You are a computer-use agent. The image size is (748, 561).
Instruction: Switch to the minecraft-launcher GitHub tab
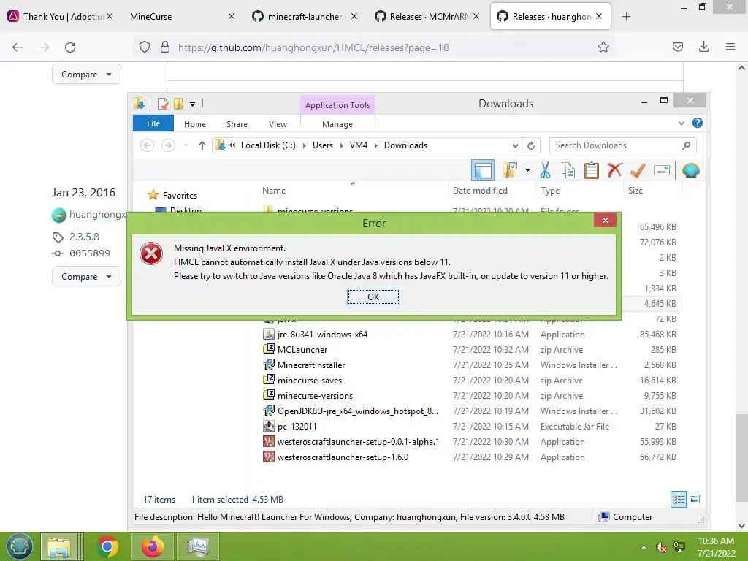click(x=305, y=17)
